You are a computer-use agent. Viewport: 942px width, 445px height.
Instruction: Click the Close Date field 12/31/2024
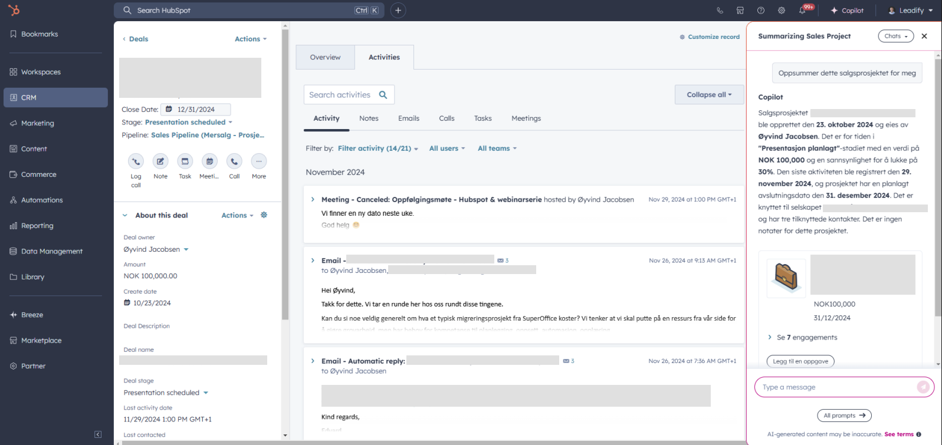pos(196,110)
